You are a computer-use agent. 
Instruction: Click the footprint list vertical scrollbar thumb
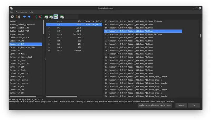tap(201, 36)
